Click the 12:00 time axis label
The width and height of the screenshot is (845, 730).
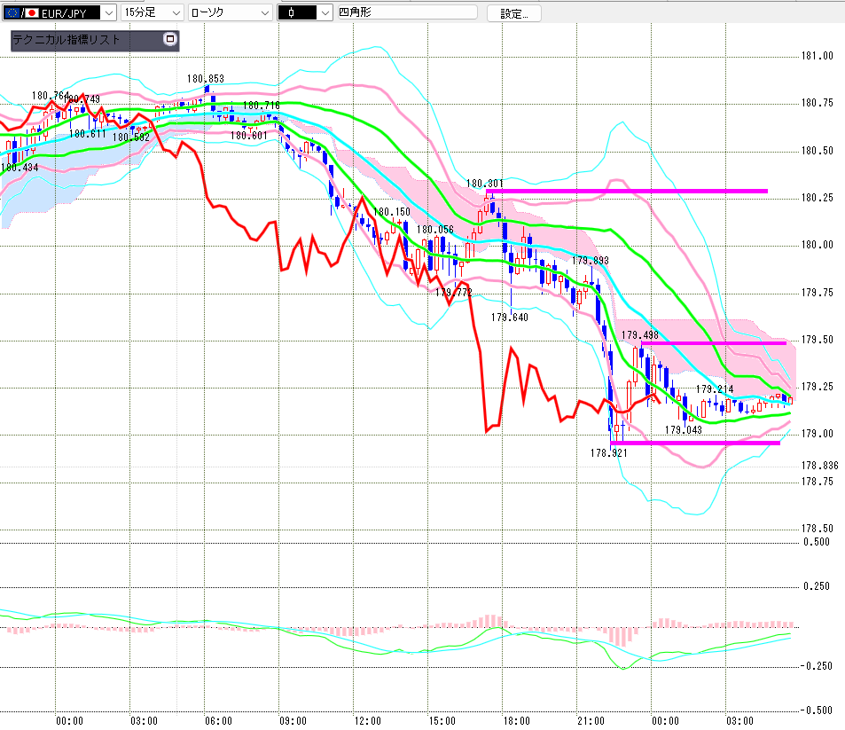click(x=368, y=721)
